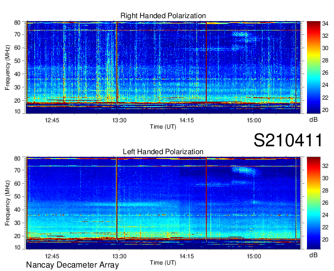Click the 70 frequency tick of the Left Handed plot

click(x=17, y=170)
